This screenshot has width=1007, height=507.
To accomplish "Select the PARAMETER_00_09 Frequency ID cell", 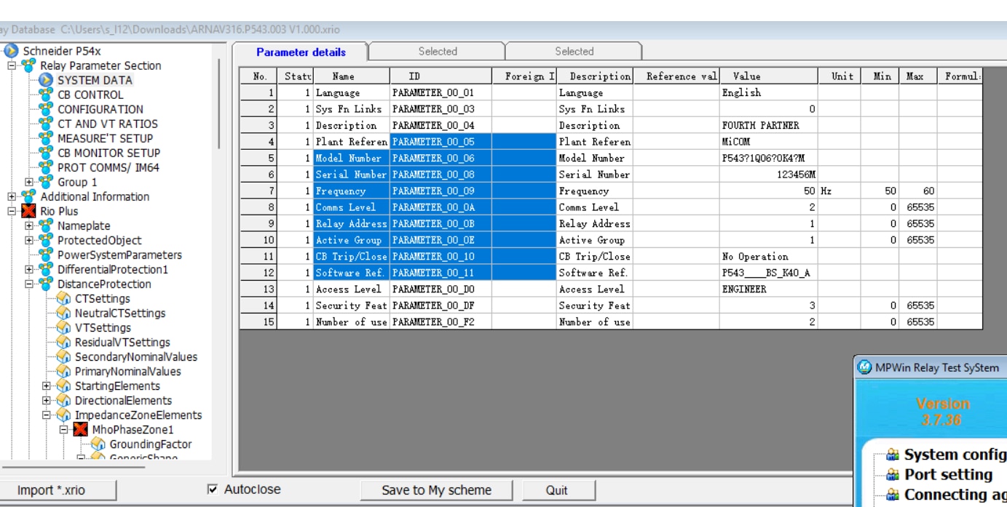I will [441, 191].
